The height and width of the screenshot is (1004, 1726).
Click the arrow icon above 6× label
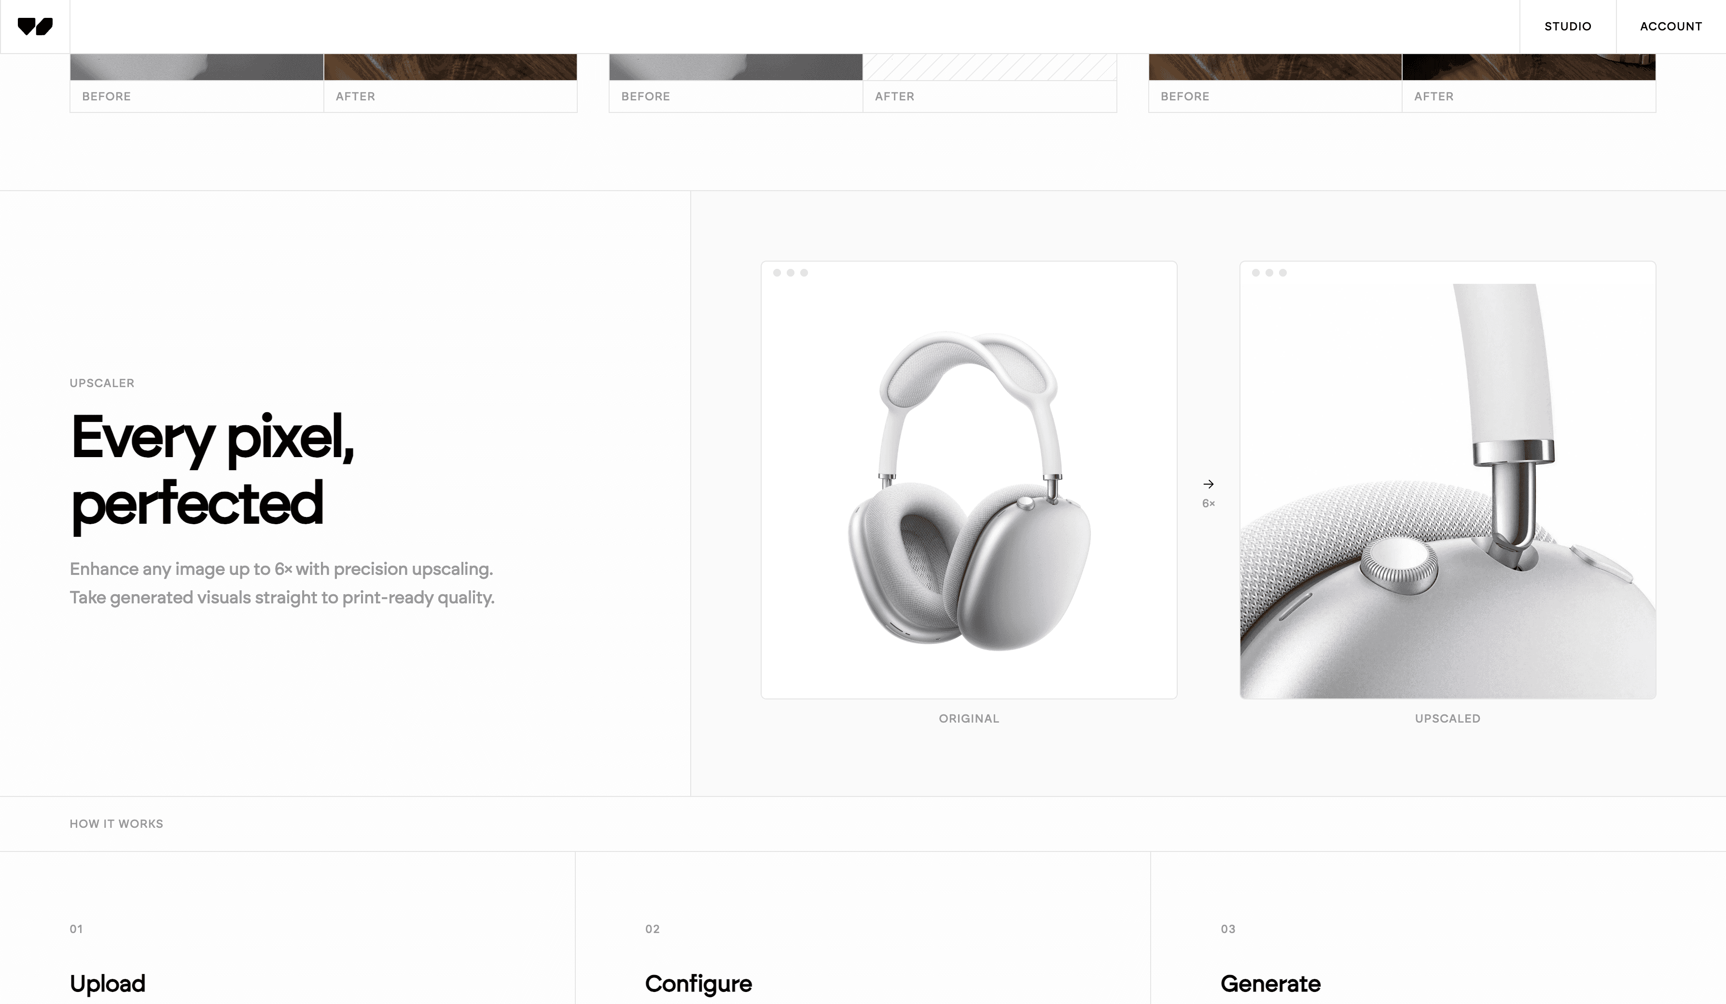(1209, 484)
